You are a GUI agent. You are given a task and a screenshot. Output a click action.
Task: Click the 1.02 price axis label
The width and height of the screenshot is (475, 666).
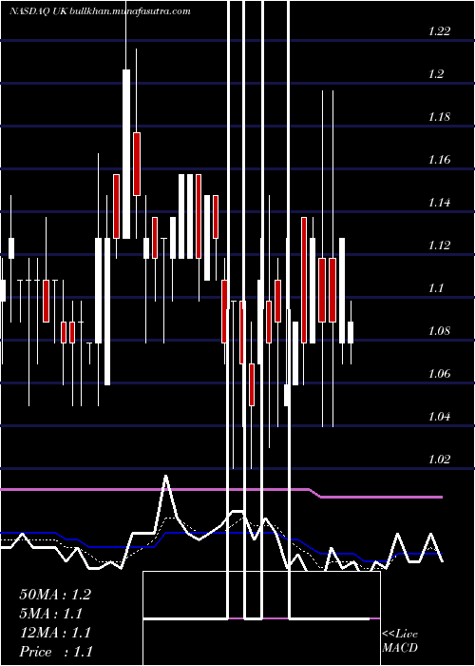coord(439,460)
